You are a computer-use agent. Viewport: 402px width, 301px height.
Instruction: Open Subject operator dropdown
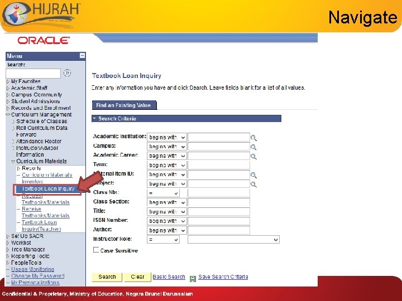(x=166, y=184)
